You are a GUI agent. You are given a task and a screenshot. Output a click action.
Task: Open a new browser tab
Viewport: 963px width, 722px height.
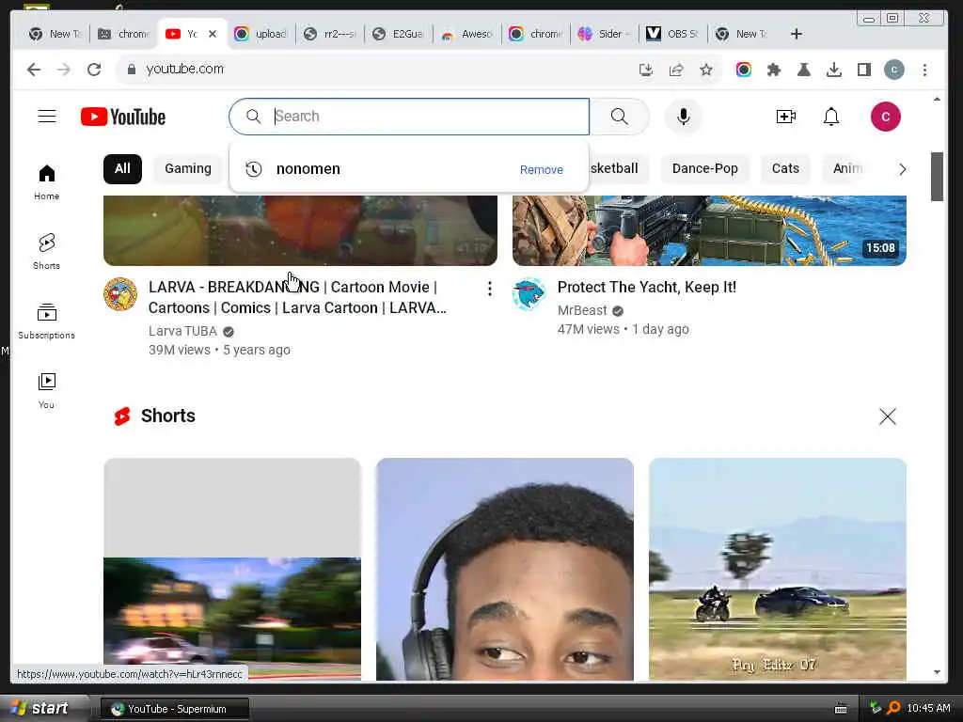(x=796, y=34)
